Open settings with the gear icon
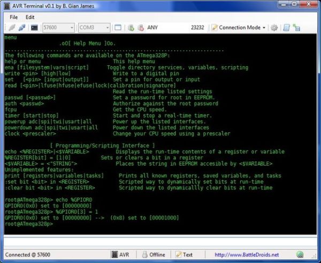 (274, 28)
